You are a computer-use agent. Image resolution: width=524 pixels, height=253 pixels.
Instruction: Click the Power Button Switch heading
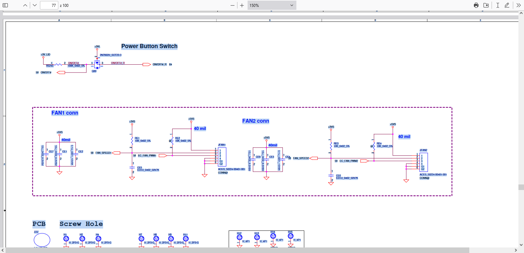pyautogui.click(x=149, y=46)
